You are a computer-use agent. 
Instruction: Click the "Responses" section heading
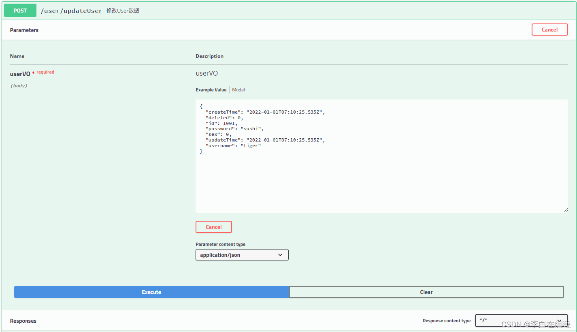[23, 321]
